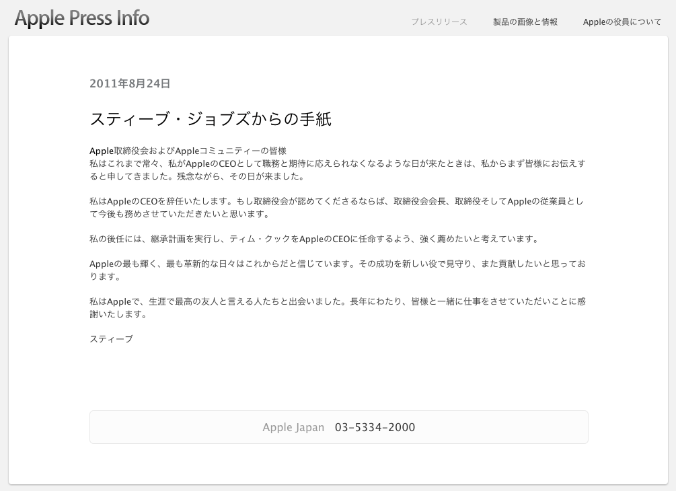Click the greeting line Apple取締役会およびAppleコミュニティーの皆様
Image resolution: width=676 pixels, height=491 pixels.
point(188,151)
